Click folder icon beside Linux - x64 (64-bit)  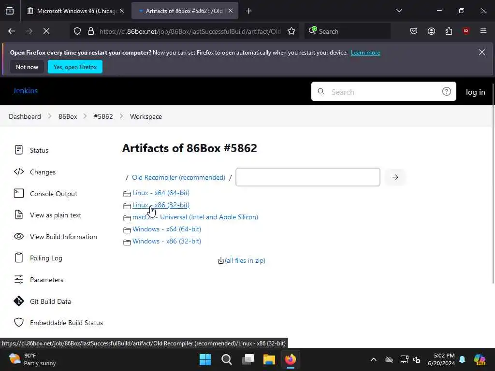click(127, 194)
